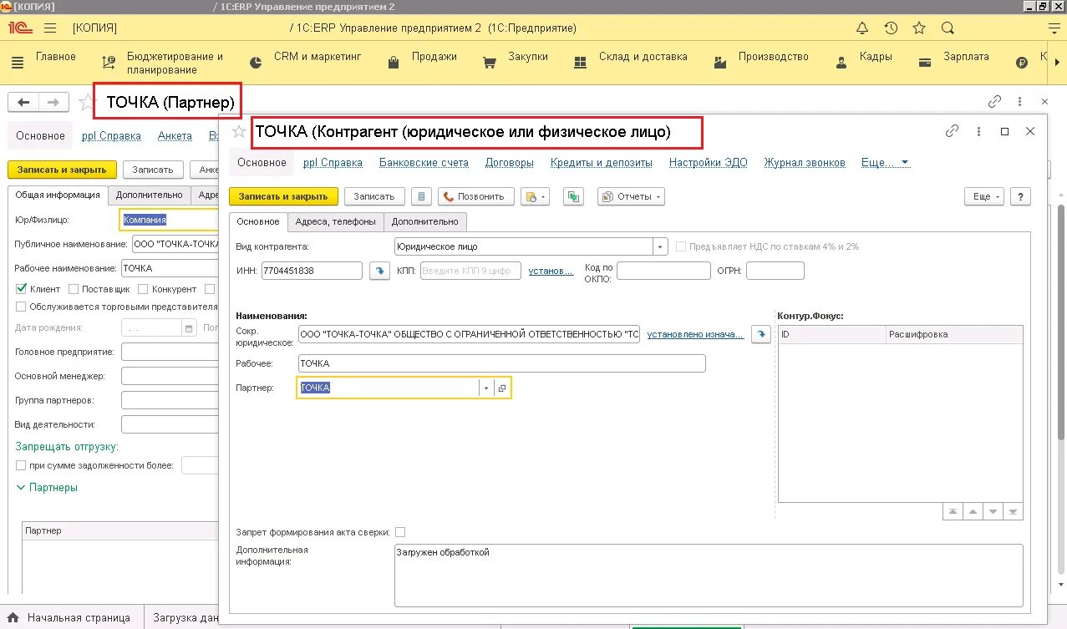The height and width of the screenshot is (629, 1067).
Task: Click Записать и закрыть in Контрагент window
Action: [x=283, y=196]
